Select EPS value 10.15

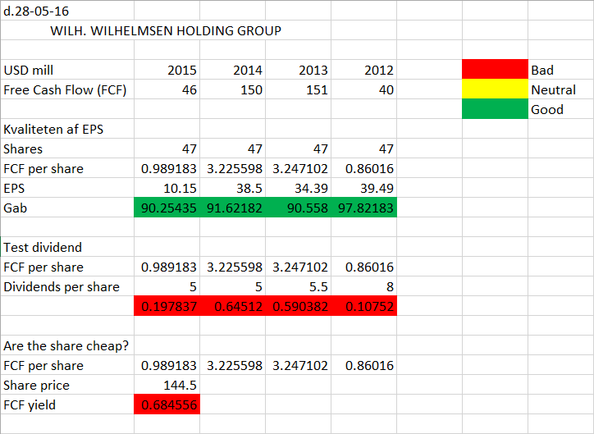[180, 188]
